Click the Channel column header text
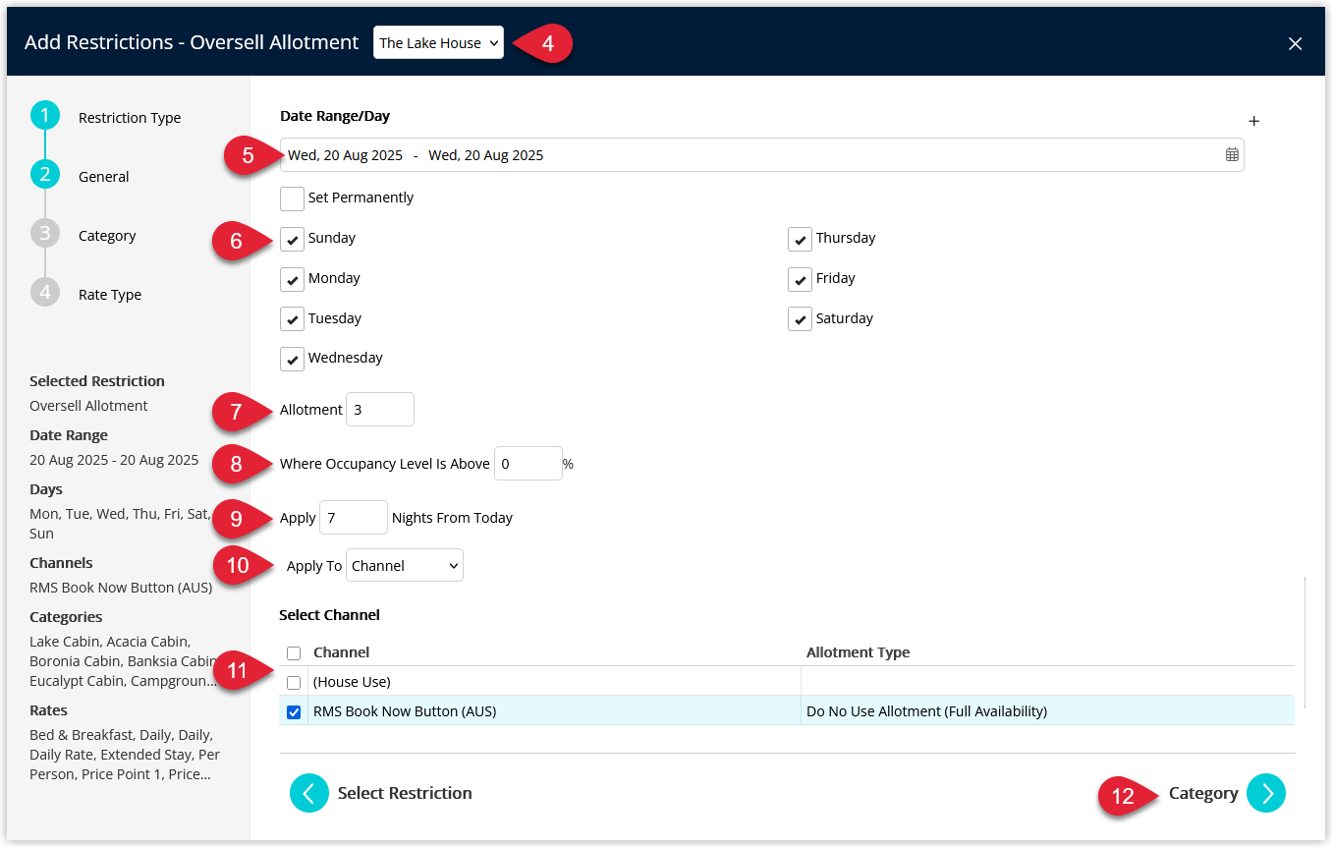 click(342, 652)
